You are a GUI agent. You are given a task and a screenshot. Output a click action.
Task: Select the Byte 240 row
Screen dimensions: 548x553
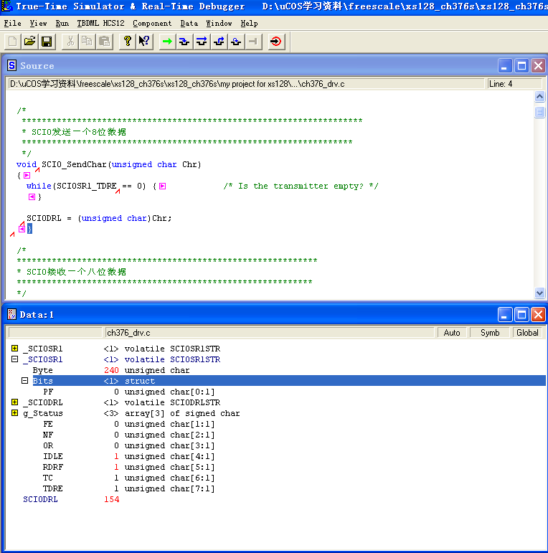coord(277,370)
